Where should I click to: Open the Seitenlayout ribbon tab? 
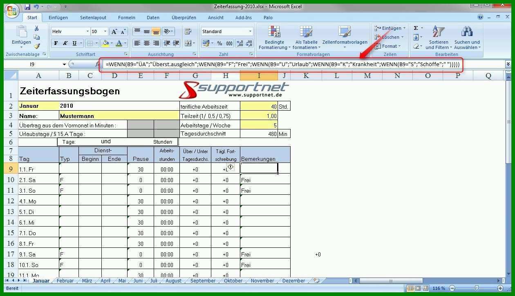pos(93,18)
